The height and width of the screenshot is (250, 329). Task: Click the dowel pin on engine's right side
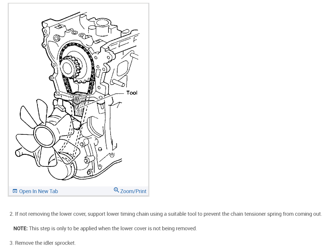[118, 83]
